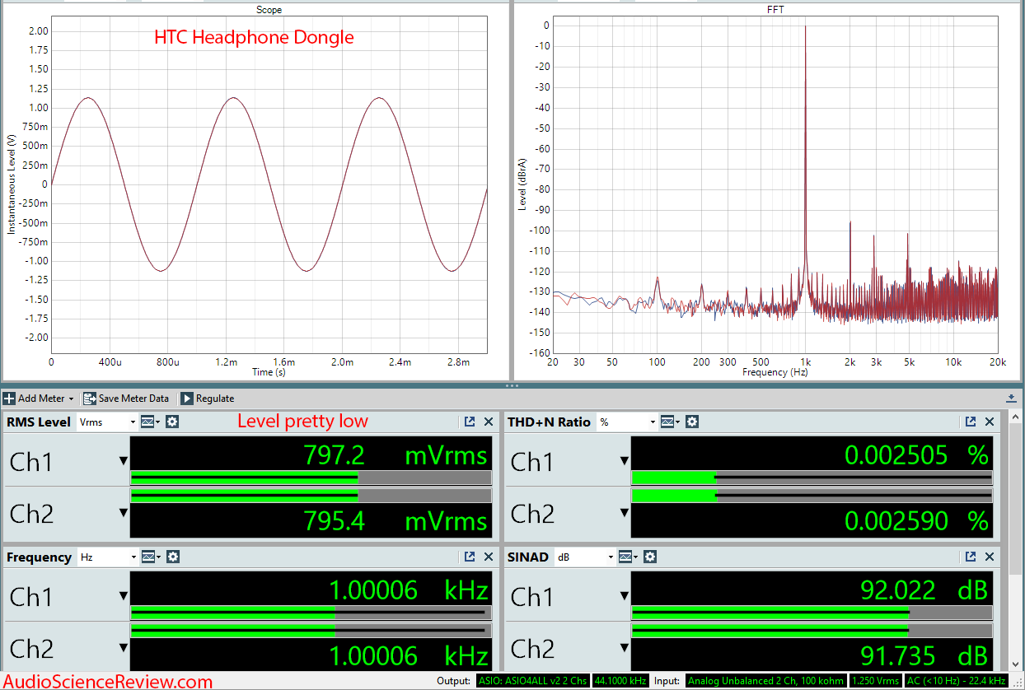Click the Scope plot sine waveform area
This screenshot has height=690, width=1025.
[269, 184]
